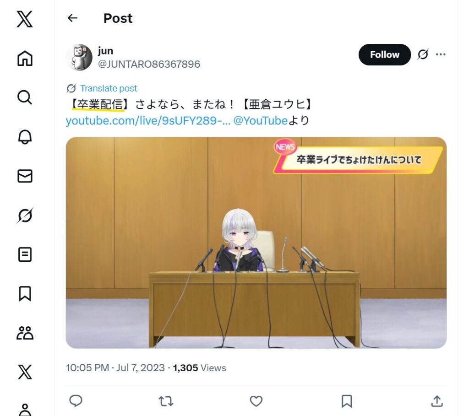The height and width of the screenshot is (416, 469).
Task: Go to Home via house icon
Action: (x=25, y=58)
